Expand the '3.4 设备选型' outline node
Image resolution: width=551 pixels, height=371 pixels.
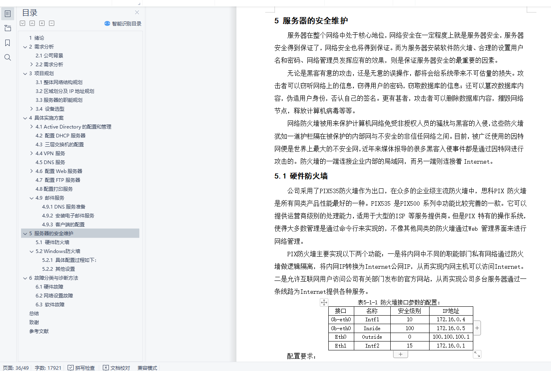tap(32, 109)
